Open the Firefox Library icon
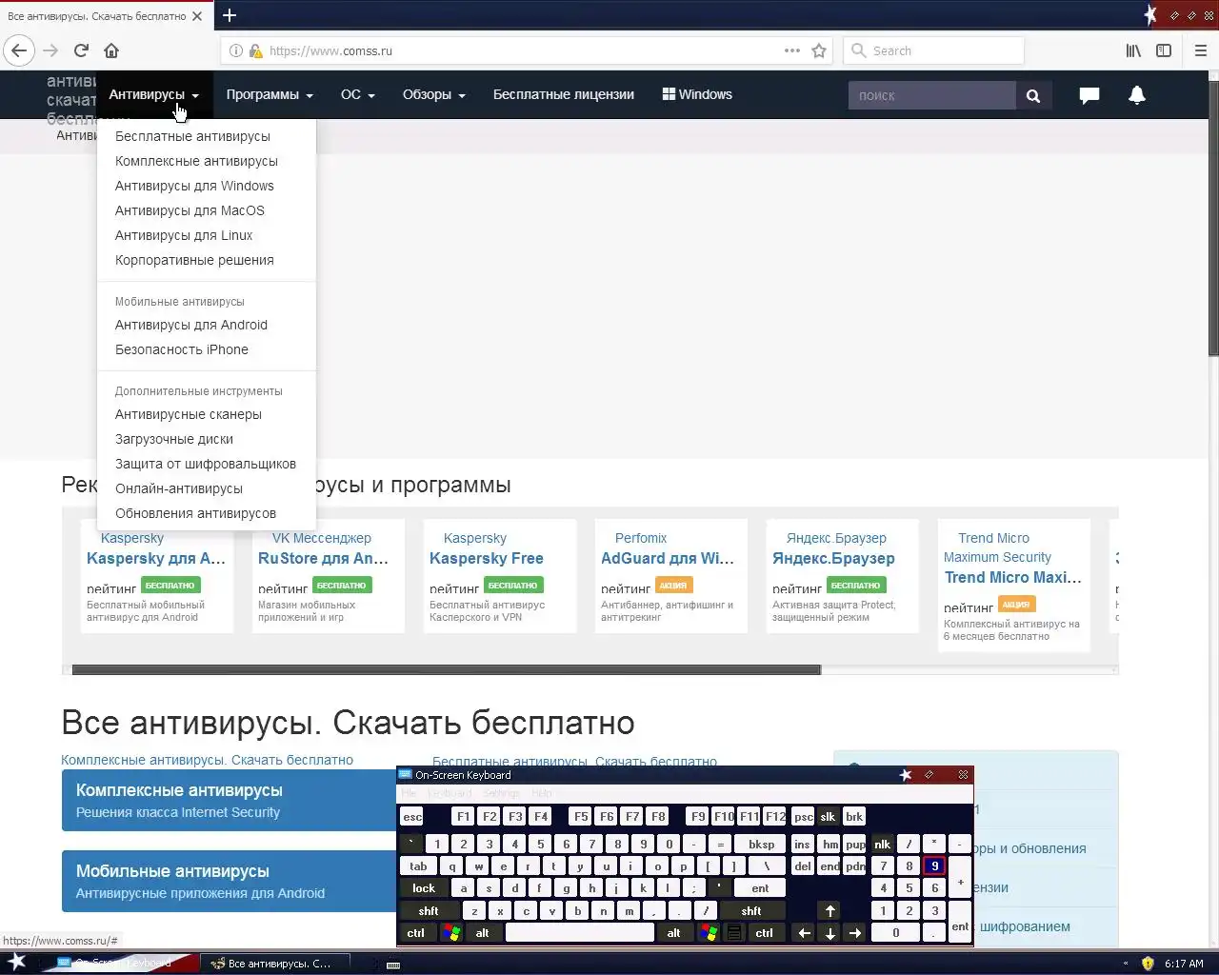Viewport: 1219px width, 975px height. [1133, 50]
